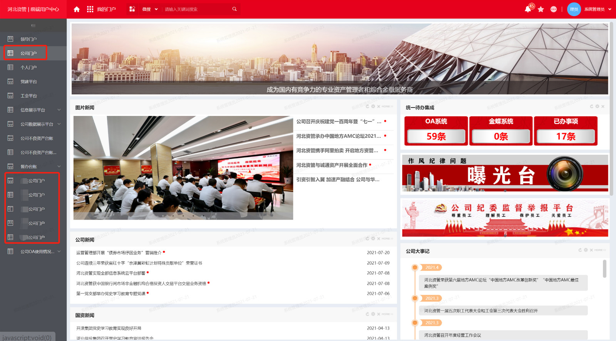Viewport: 616px width, 341px height.
Task: Expand the 系统管理员 account dropdown arrow
Action: [610, 9]
